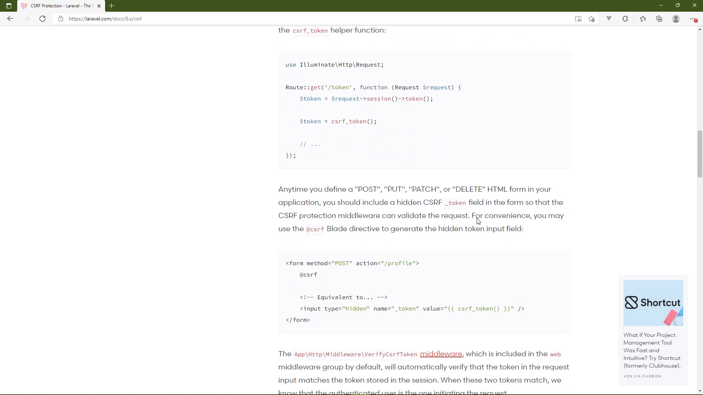Open the Vue devtools extension icon
This screenshot has height=395, width=703.
(609, 19)
